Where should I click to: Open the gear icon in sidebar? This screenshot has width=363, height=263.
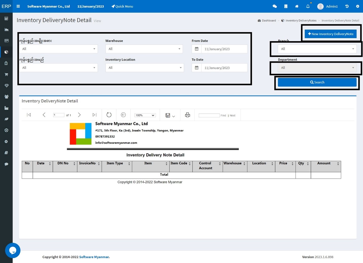tap(6, 141)
